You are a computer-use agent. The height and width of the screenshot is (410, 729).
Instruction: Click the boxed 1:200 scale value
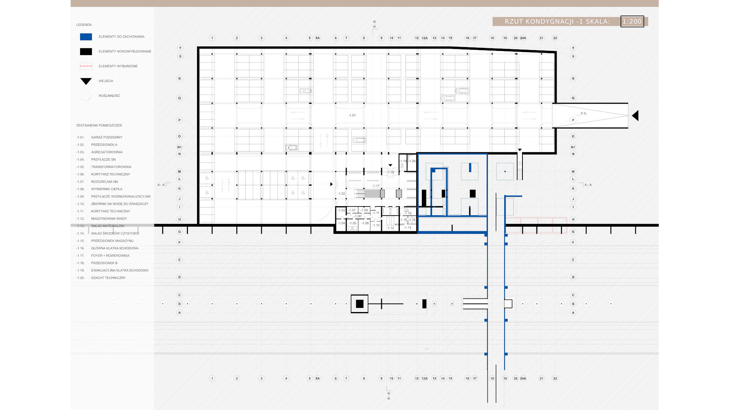[x=632, y=22]
